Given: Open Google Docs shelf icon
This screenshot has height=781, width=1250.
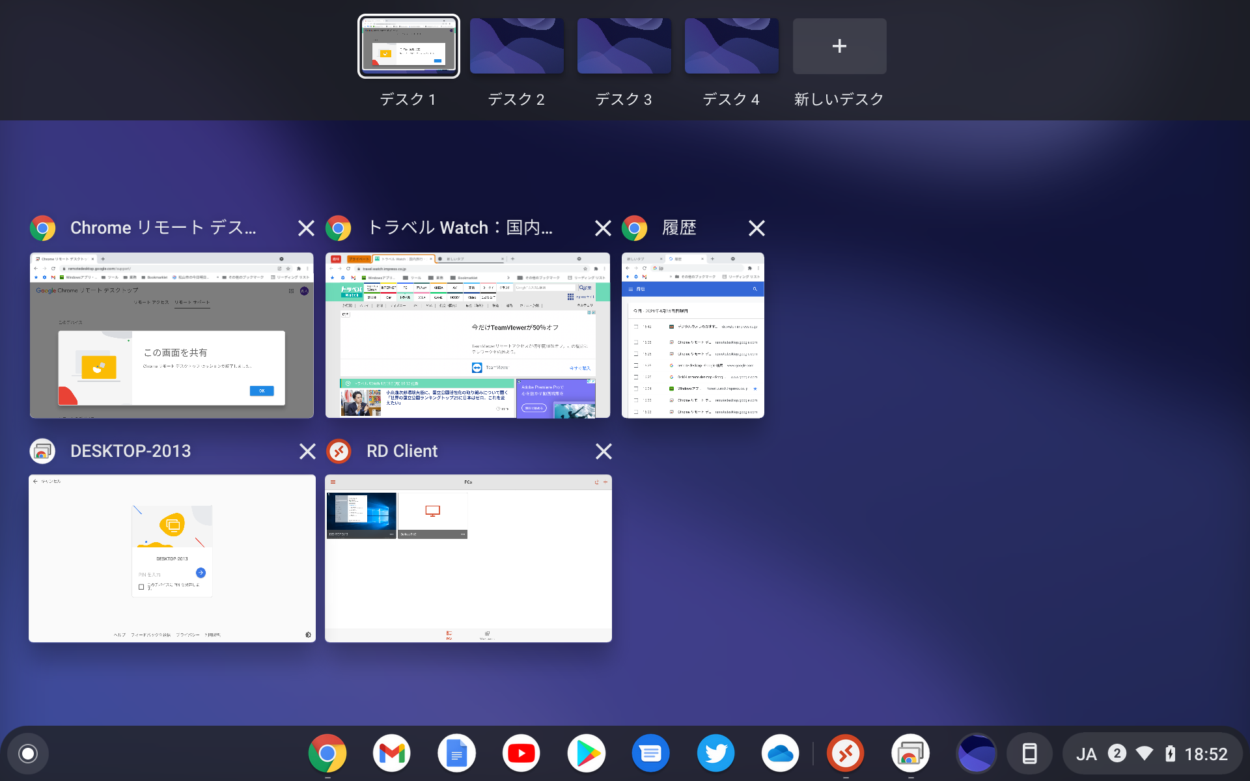Looking at the screenshot, I should (x=456, y=754).
